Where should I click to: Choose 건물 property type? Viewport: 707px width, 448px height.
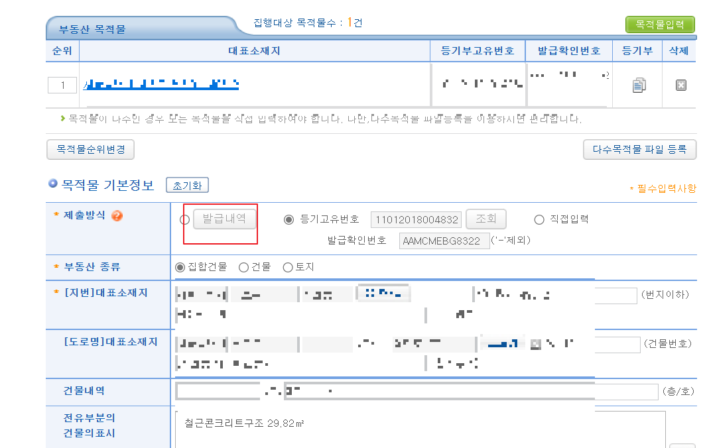point(243,267)
